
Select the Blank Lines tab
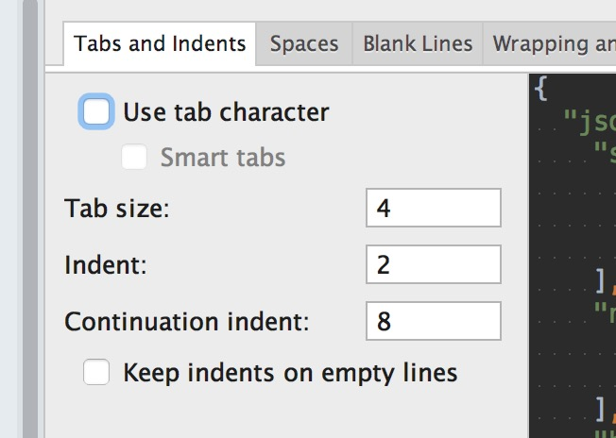tap(418, 43)
